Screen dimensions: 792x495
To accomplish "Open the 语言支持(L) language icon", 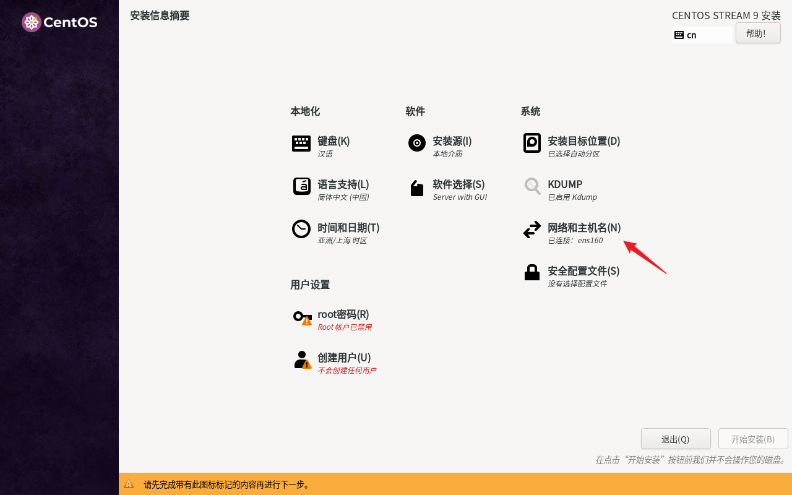I will pos(301,186).
